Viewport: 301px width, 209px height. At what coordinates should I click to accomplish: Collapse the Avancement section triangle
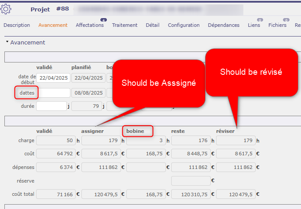pyautogui.click(x=7, y=43)
